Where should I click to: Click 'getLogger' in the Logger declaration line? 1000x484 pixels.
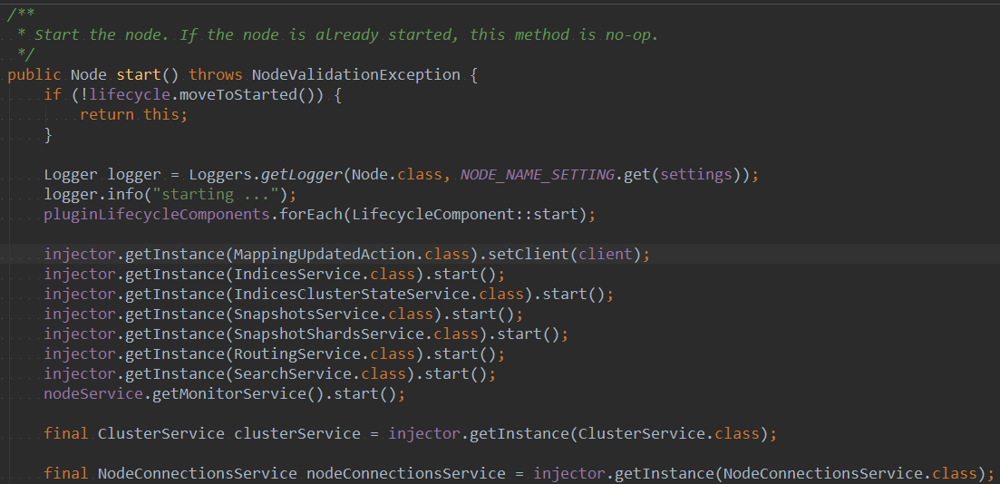pos(302,174)
